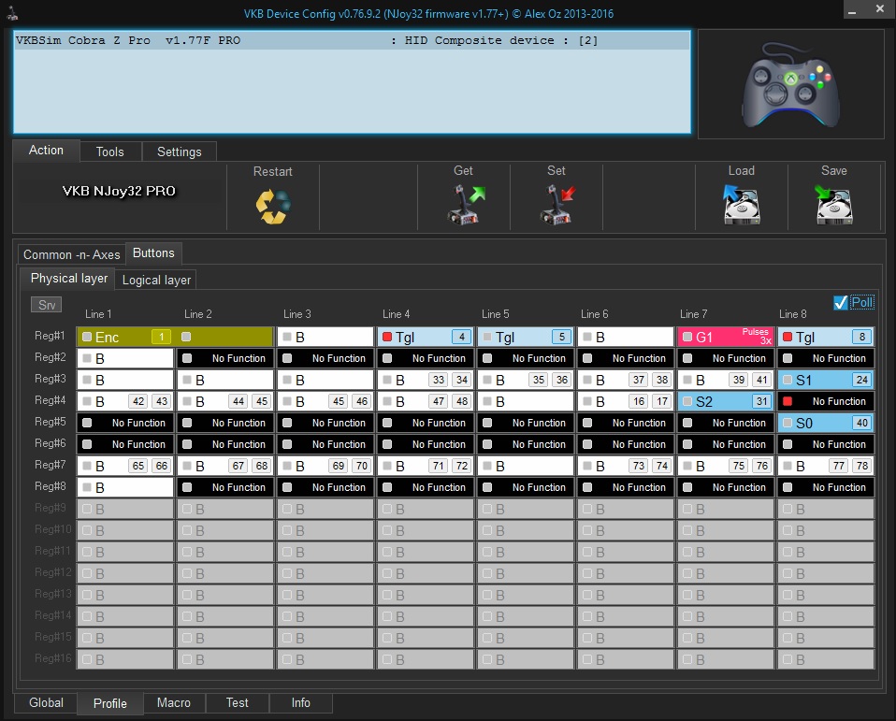Viewport: 896px width, 721px height.
Task: Click the B 75 76 cell in Reg#7
Action: (x=725, y=466)
